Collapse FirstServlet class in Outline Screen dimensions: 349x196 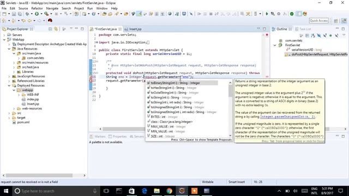(275, 45)
